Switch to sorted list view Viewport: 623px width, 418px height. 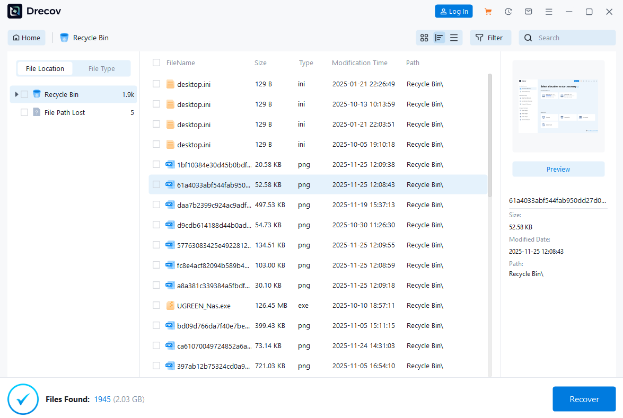(x=439, y=38)
